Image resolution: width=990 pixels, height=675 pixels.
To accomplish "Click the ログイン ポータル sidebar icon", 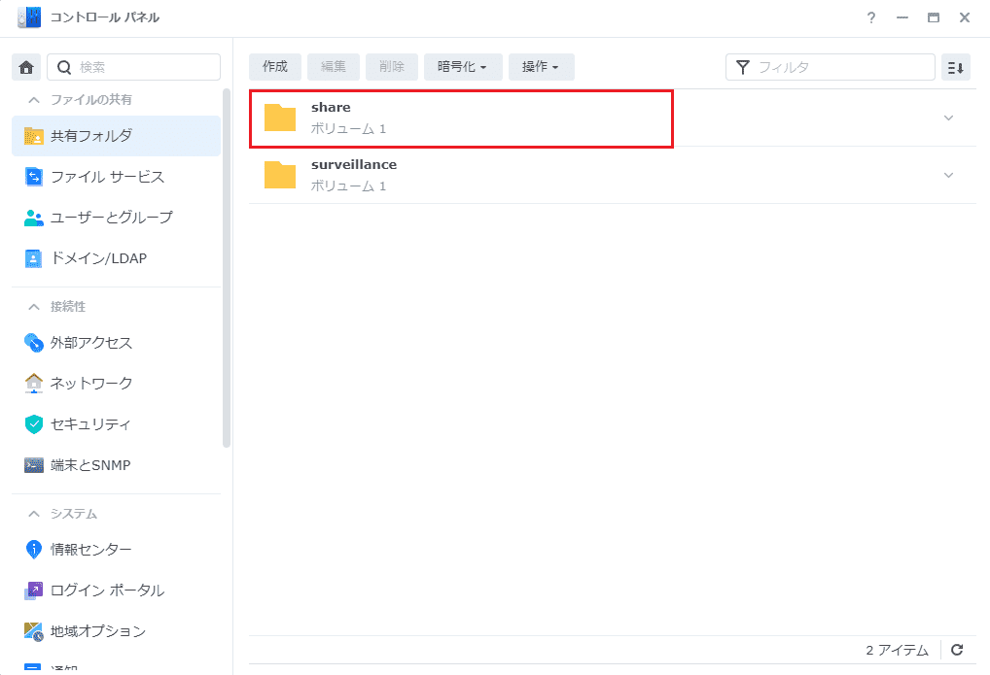I will [x=33, y=591].
